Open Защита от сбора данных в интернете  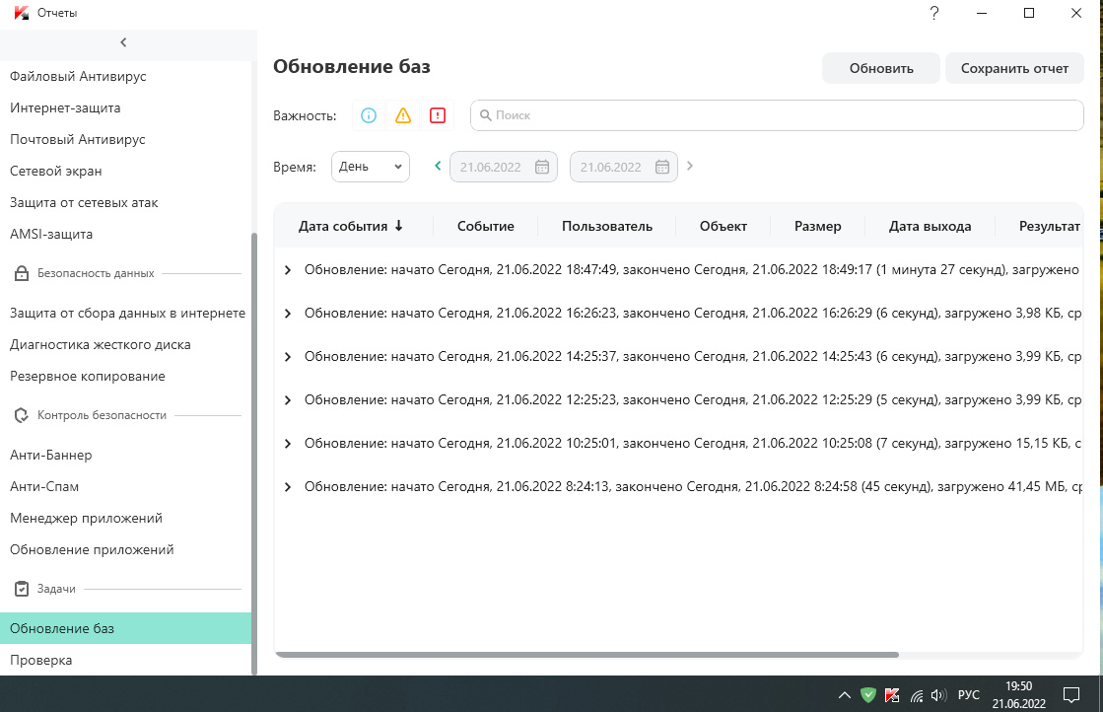[125, 313]
